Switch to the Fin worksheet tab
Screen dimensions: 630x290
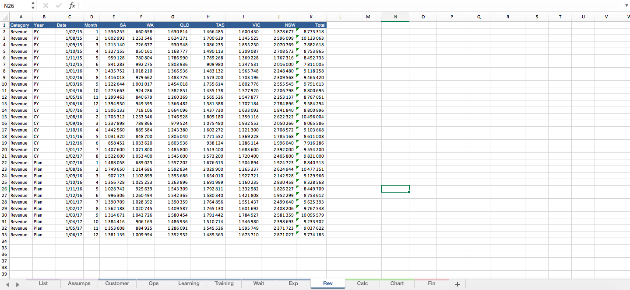(431, 283)
